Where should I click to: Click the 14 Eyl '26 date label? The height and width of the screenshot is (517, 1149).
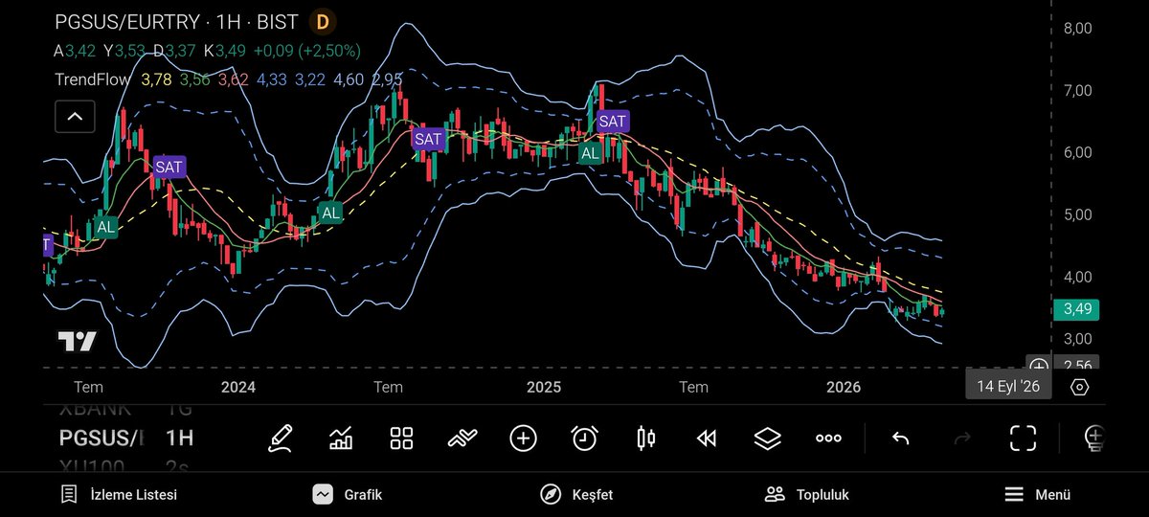(x=1008, y=387)
